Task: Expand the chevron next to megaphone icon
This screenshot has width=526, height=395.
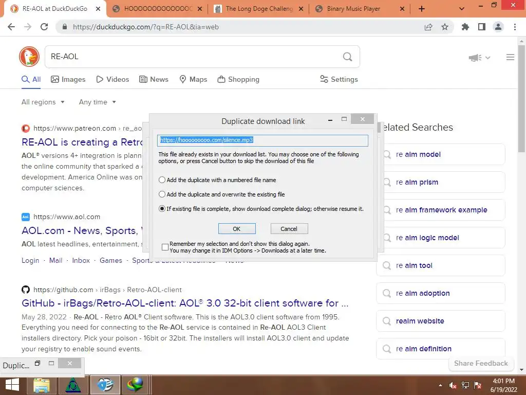Action: pos(488,58)
